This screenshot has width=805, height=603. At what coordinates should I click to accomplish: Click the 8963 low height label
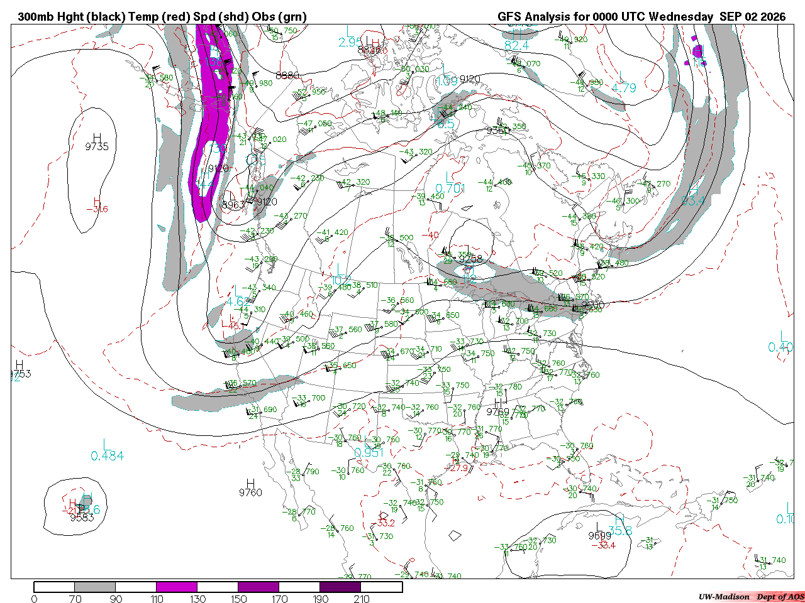click(x=233, y=205)
